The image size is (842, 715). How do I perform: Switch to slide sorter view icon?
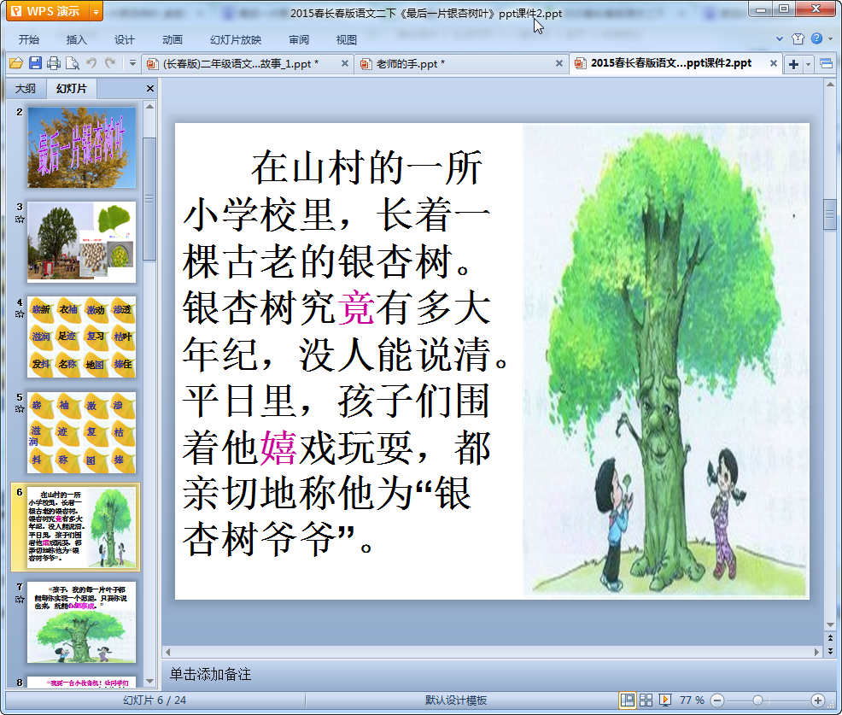click(x=646, y=700)
